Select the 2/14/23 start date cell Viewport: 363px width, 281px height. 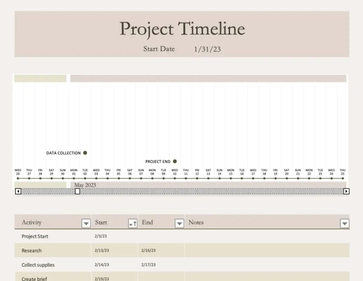point(114,265)
